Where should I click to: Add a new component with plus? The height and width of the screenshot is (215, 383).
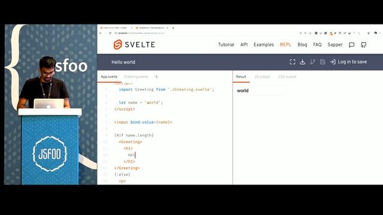[x=156, y=77]
